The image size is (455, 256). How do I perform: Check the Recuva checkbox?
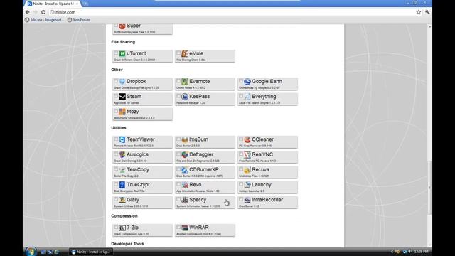[241, 169]
